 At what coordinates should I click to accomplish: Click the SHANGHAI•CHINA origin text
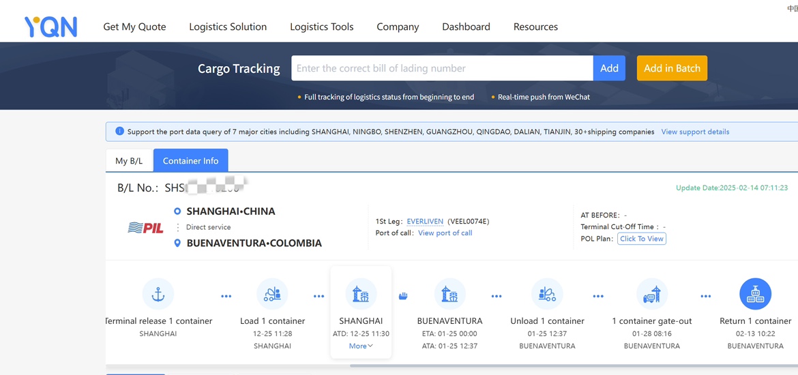[x=231, y=211]
